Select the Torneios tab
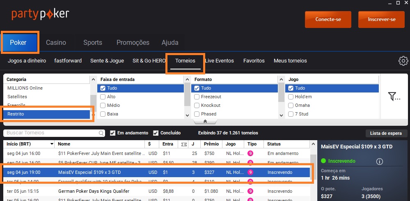This screenshot has height=201, width=410. coord(186,61)
